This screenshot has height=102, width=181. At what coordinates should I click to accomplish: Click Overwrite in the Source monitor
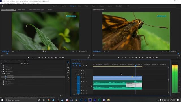coord(60,57)
